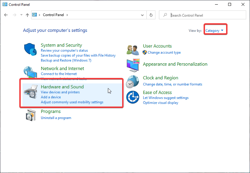Click the Hardware and Sound printer icon
This screenshot has width=250, height=173.
[x=31, y=94]
